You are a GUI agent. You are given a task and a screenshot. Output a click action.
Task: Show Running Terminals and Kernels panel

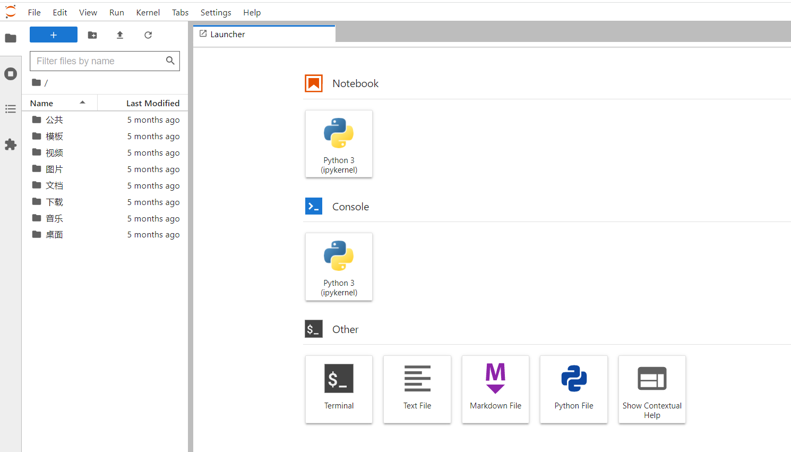point(11,74)
